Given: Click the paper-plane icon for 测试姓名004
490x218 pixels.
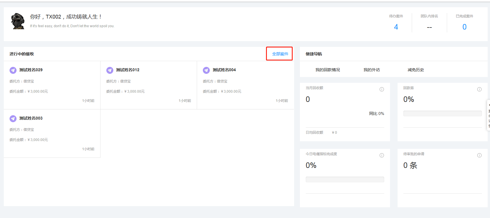Looking at the screenshot, I should pos(206,70).
